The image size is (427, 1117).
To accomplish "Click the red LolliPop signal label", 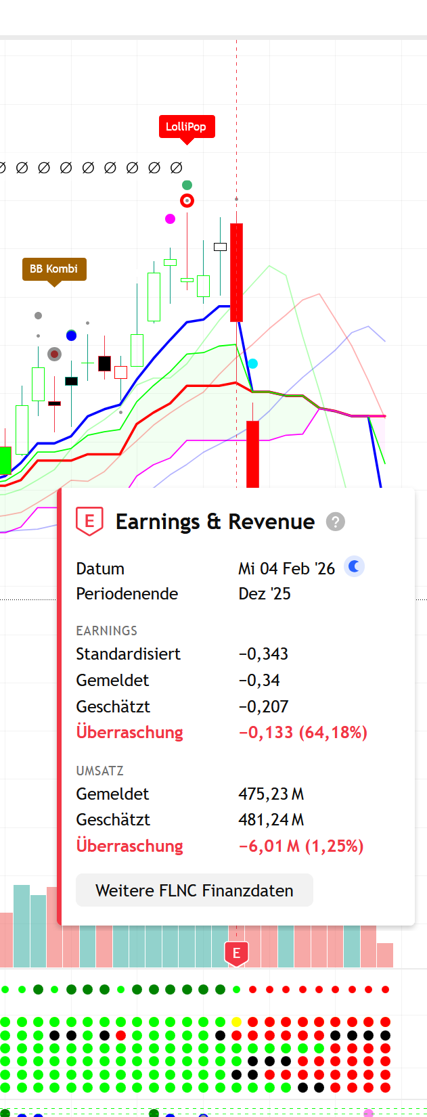I will coord(186,127).
